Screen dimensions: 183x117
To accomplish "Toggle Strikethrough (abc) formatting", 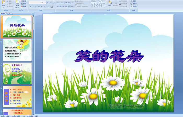I will point(39,7).
